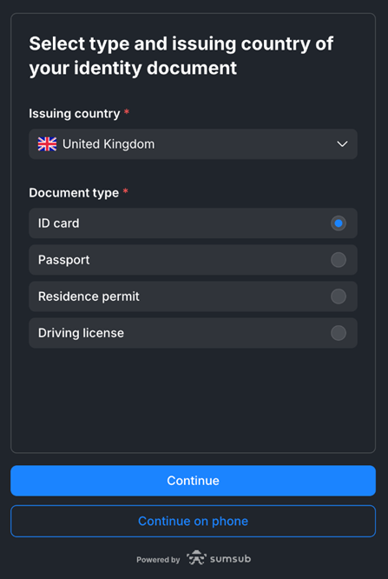Select the ID card radio button
Viewport: 388px width, 579px height.
tap(339, 223)
